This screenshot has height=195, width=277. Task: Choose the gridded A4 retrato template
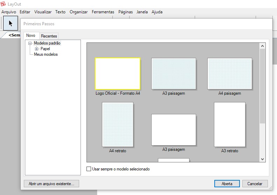coord(118,125)
